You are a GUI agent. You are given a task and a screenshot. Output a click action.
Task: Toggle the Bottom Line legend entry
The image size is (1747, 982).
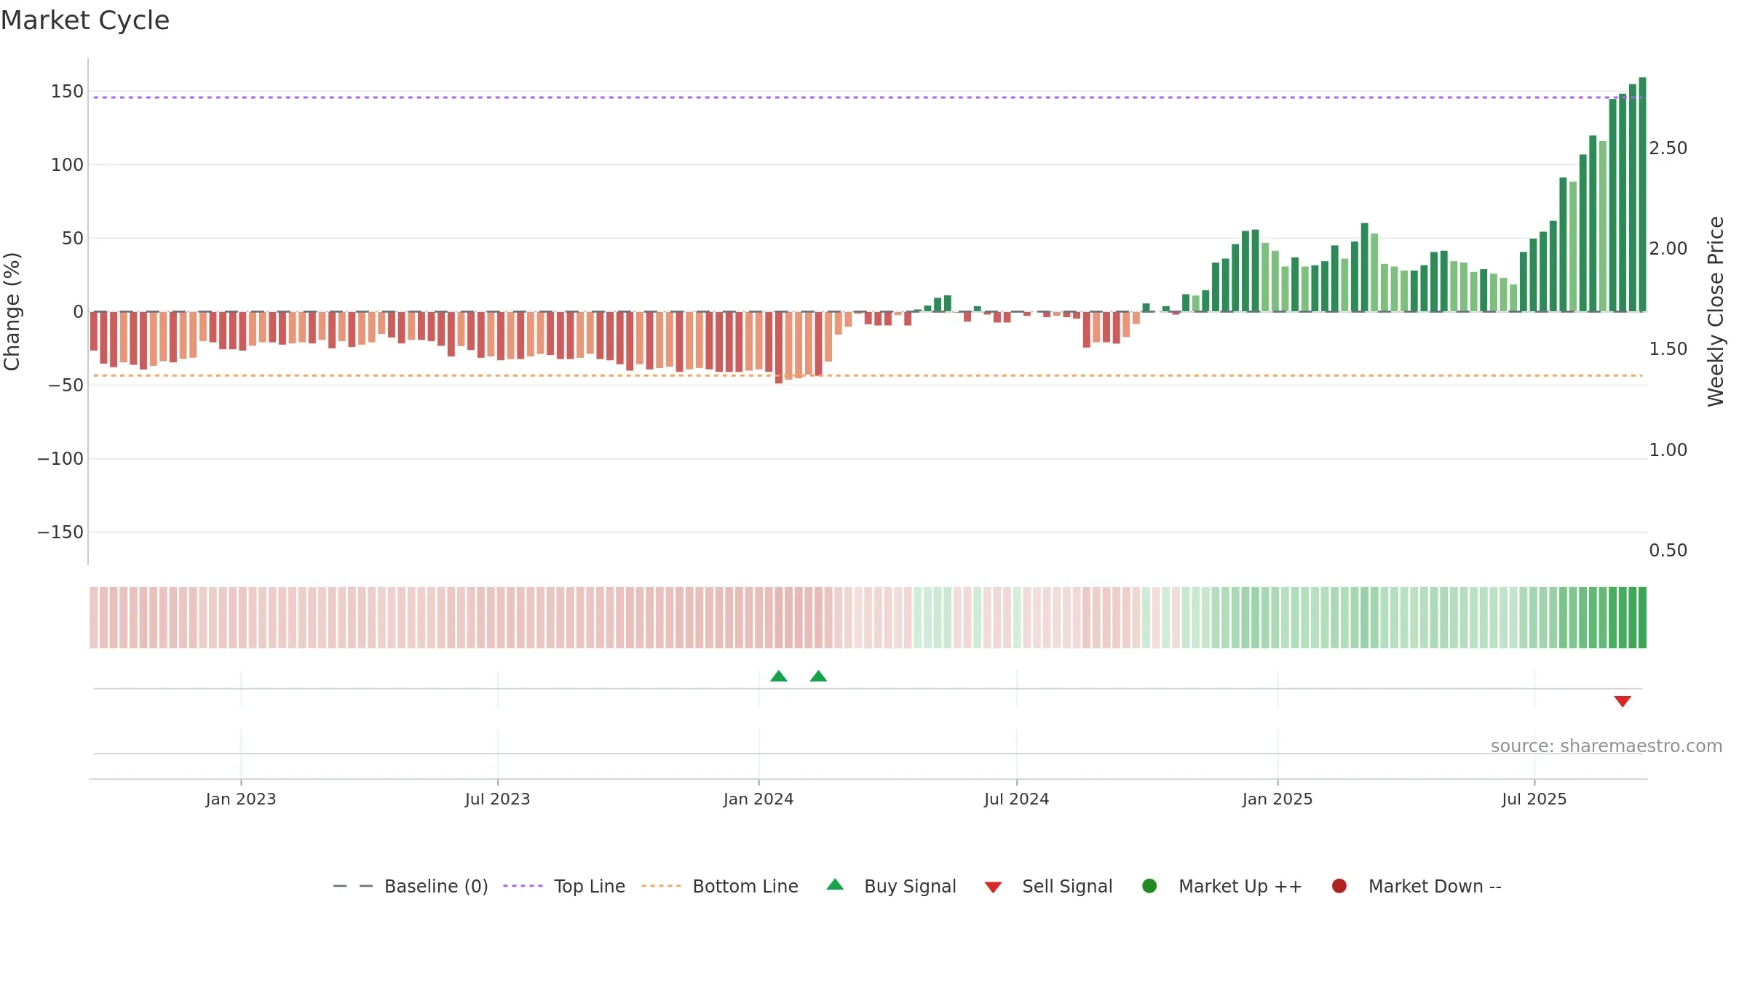tap(720, 886)
